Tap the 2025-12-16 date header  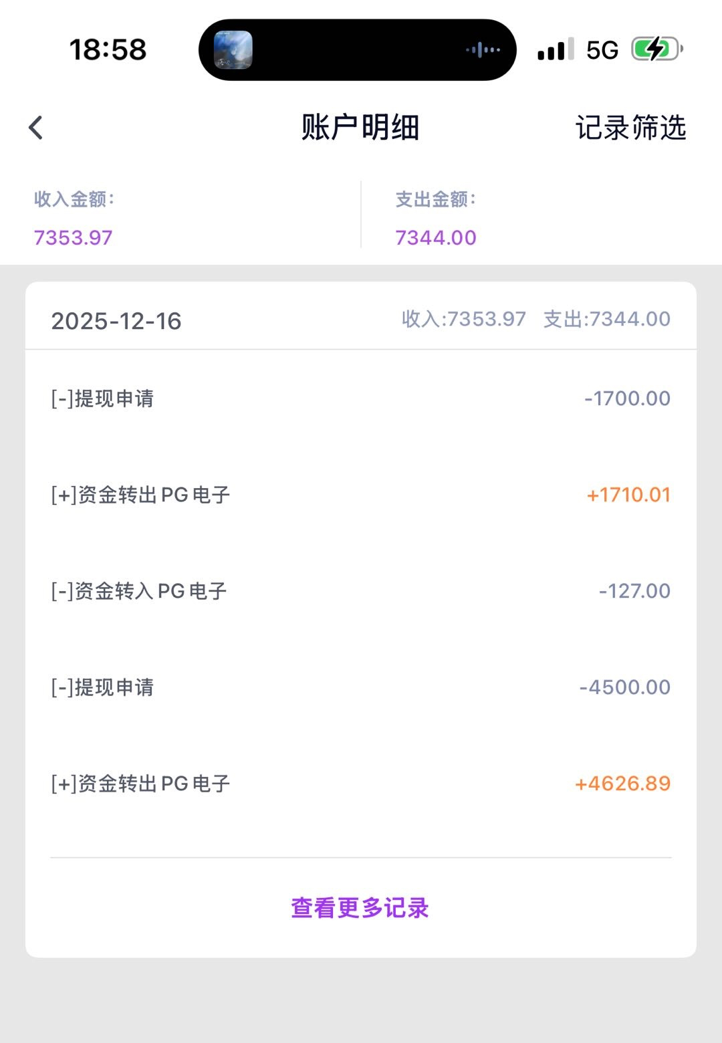point(116,321)
